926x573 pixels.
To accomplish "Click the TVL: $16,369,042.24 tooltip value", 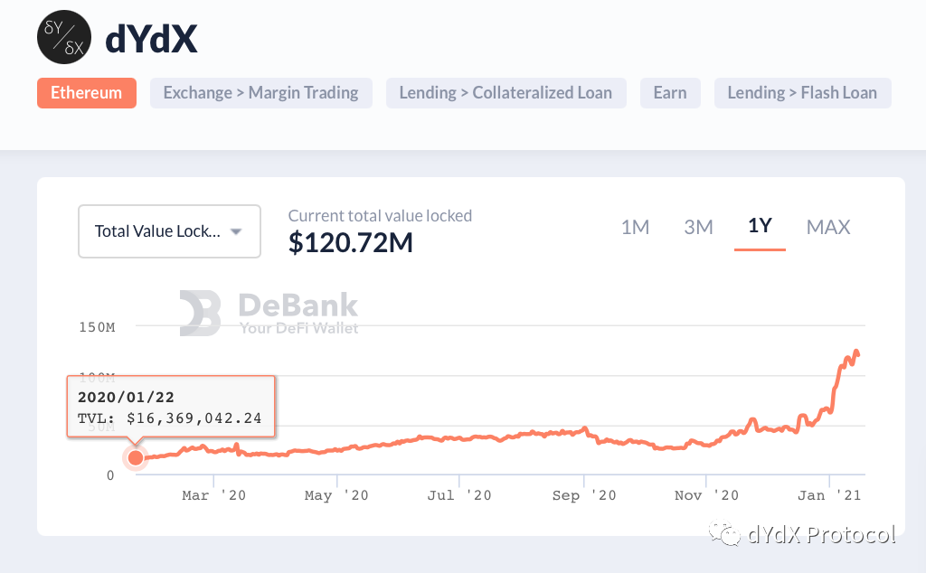I will point(169,418).
